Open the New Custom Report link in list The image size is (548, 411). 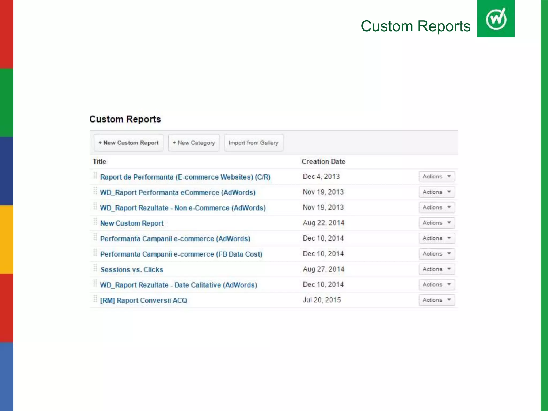132,223
